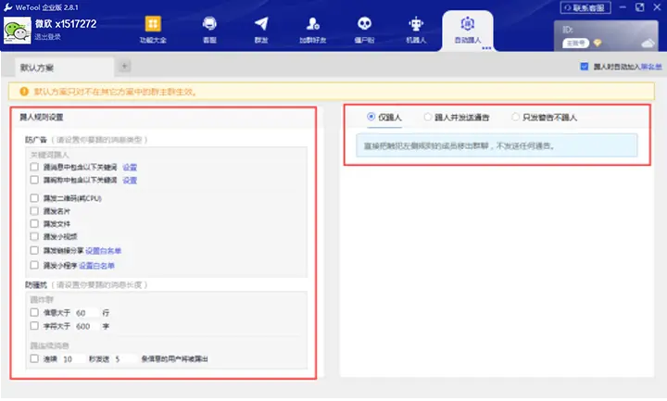Select 只发警告不踢人 radio option
This screenshot has height=401, width=667.
pos(515,118)
